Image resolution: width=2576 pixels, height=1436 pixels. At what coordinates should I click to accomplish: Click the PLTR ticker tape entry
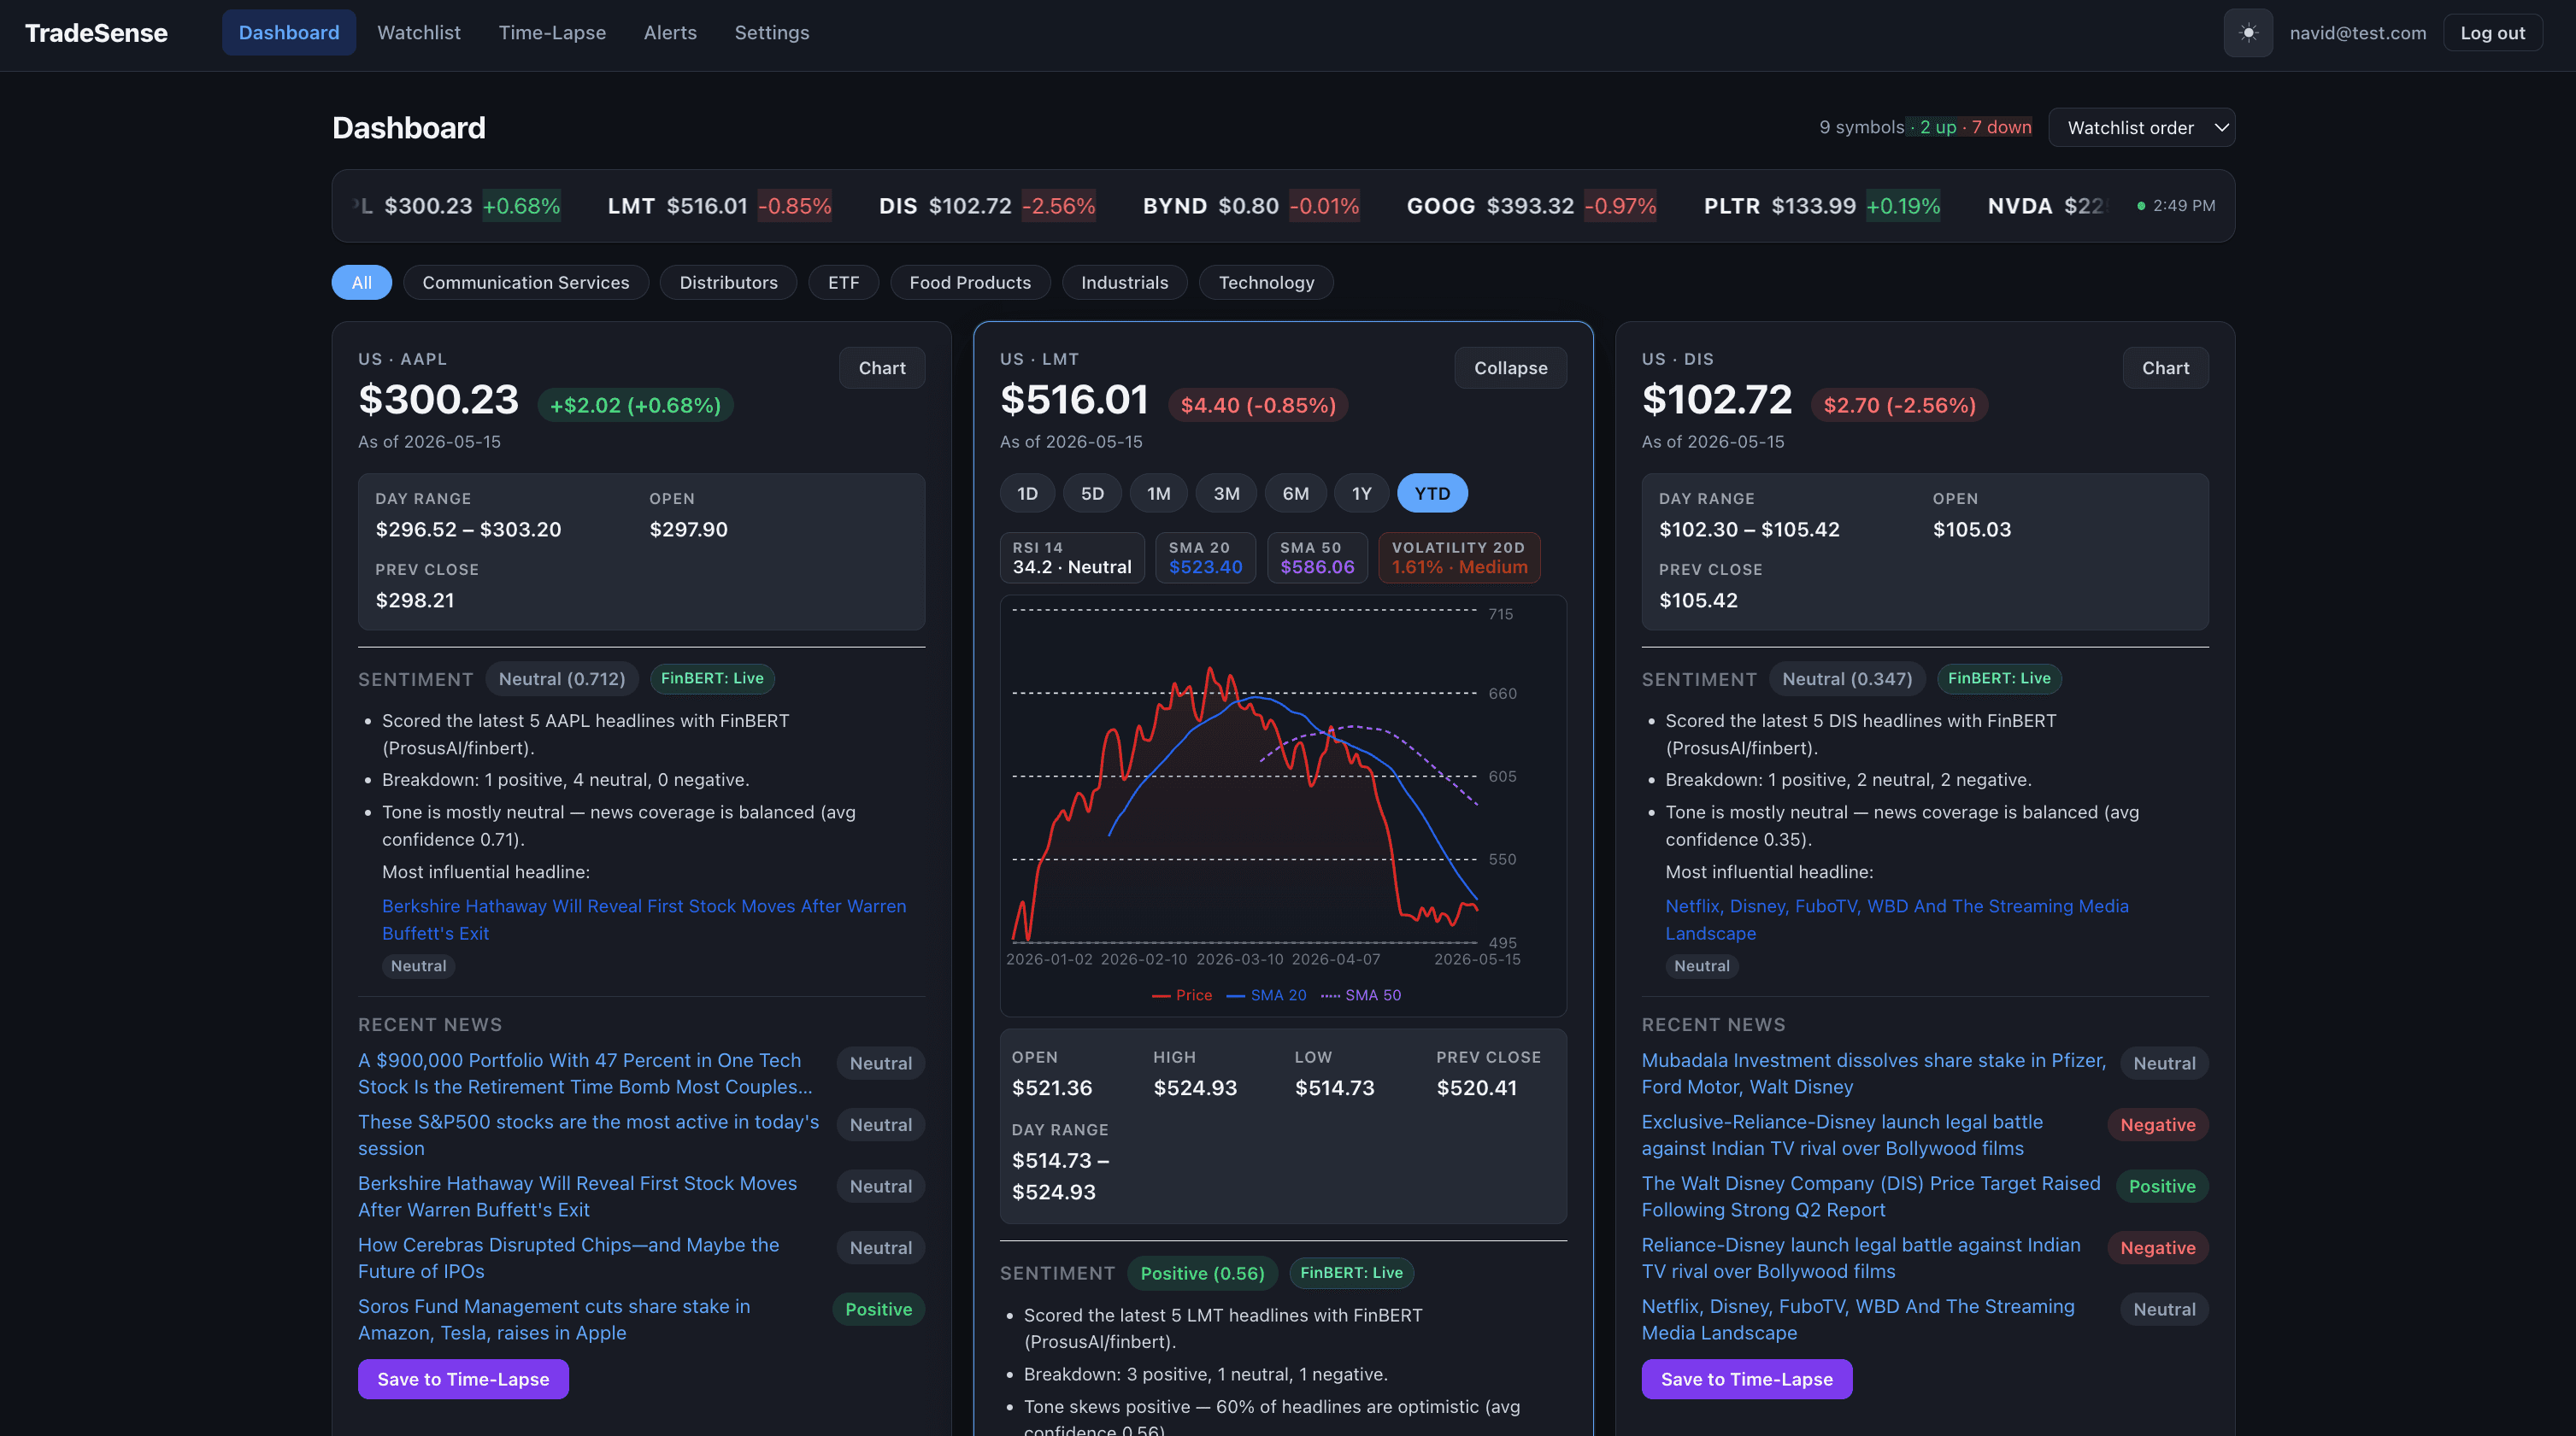1822,206
